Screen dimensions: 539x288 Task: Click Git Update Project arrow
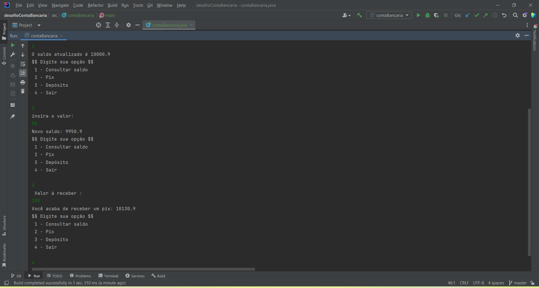click(467, 15)
